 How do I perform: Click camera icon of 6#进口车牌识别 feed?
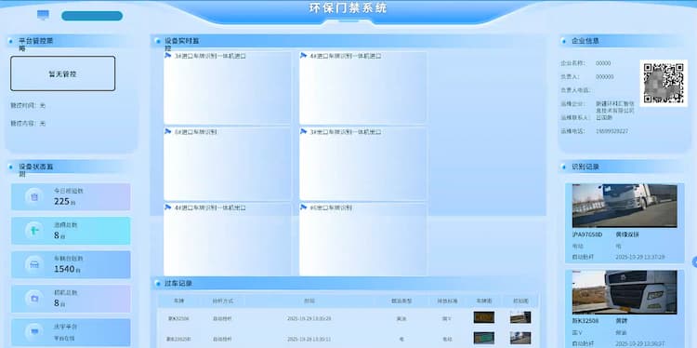coord(303,207)
